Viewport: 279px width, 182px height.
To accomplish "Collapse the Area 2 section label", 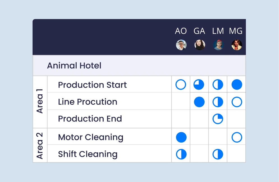I will click(x=40, y=145).
